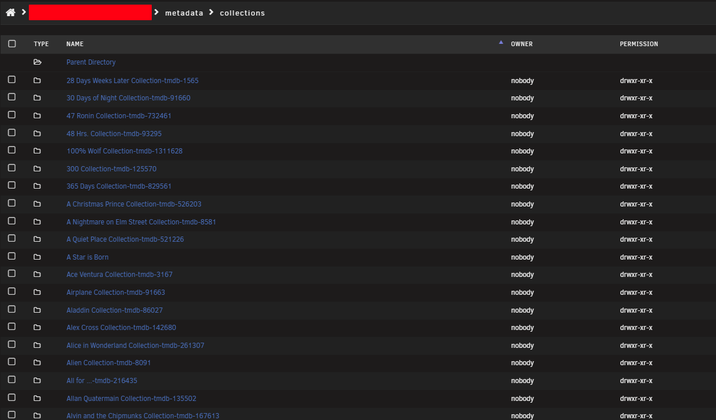Viewport: 716px width, 420px height.
Task: Select checkbox for 47 Ronin Collection
Action: (x=12, y=115)
